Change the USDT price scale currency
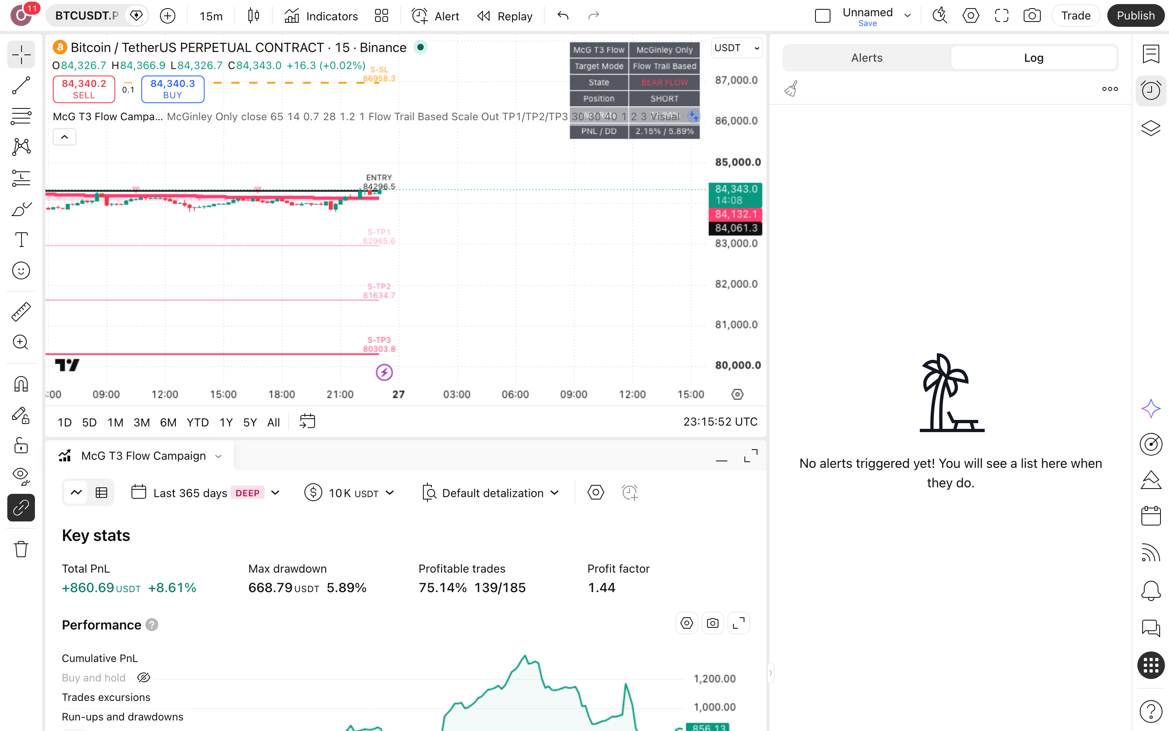This screenshot has height=731, width=1169. (x=737, y=48)
